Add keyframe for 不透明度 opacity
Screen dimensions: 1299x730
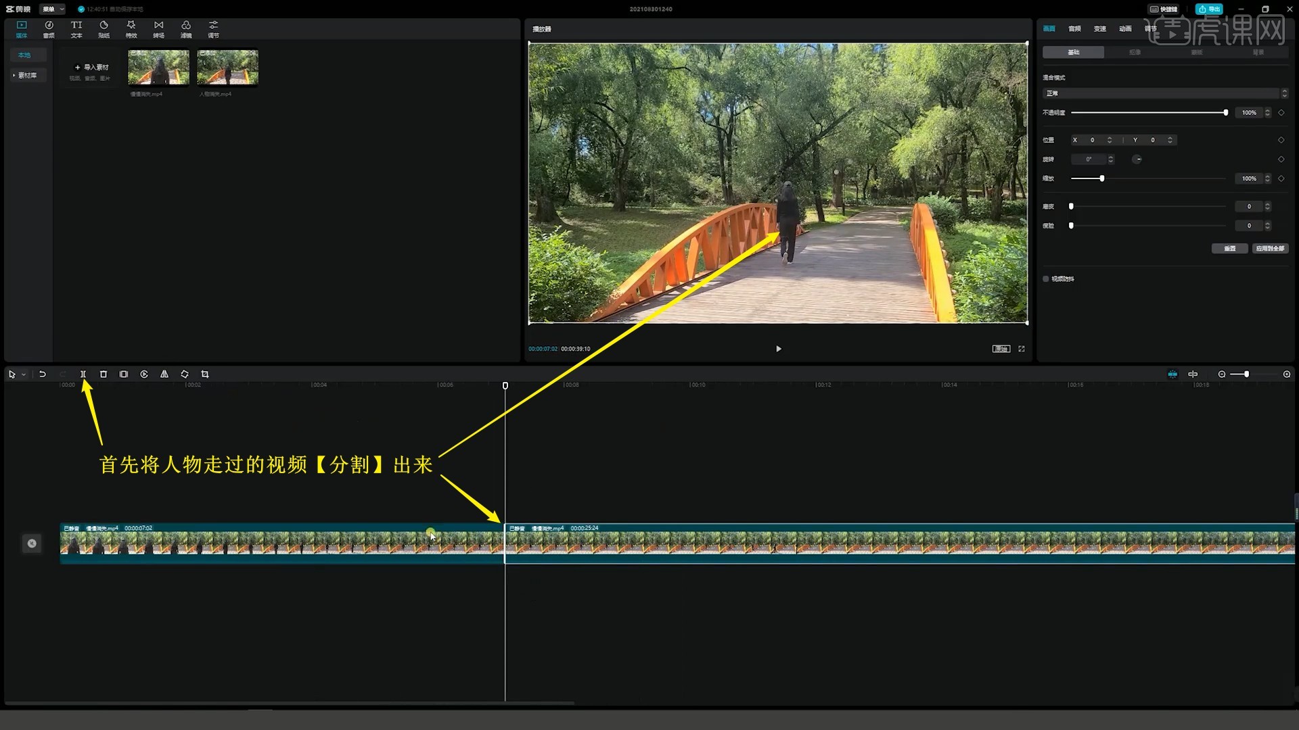tap(1281, 113)
